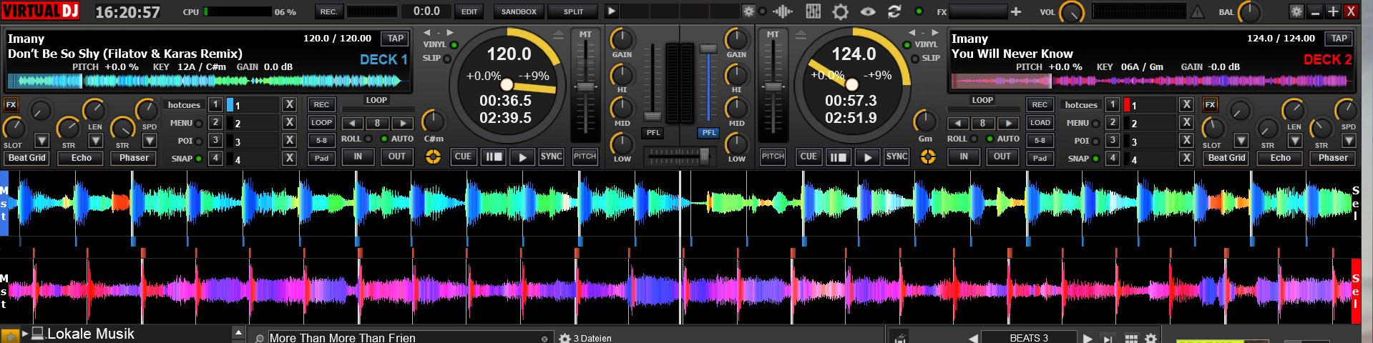Click the eye view icon in top bar

867,11
